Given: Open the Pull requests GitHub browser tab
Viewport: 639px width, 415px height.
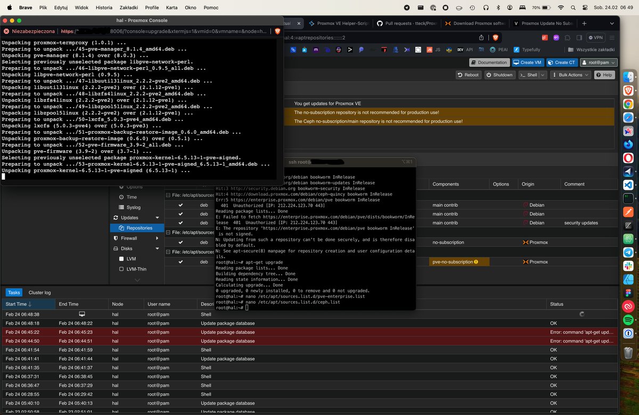Looking at the screenshot, I should point(407,23).
